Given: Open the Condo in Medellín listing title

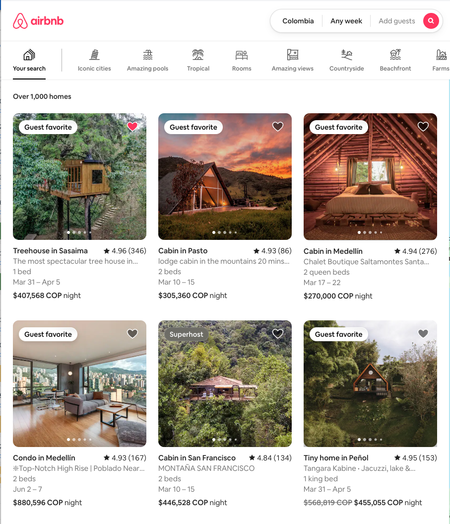Looking at the screenshot, I should (x=44, y=458).
